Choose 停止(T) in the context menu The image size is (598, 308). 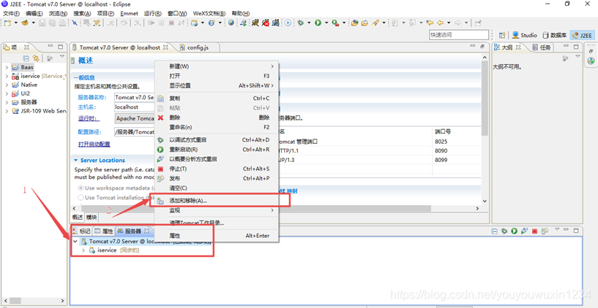217,169
